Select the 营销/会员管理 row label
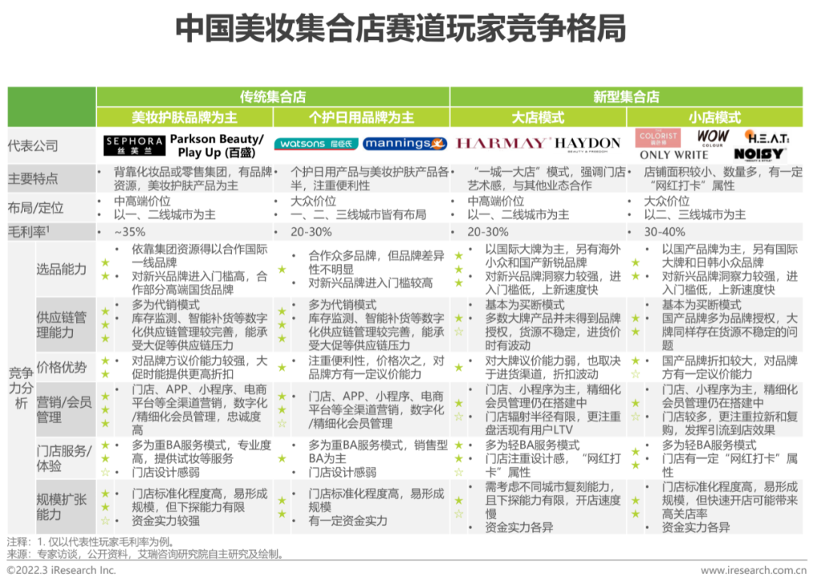The width and height of the screenshot is (813, 586). (64, 409)
